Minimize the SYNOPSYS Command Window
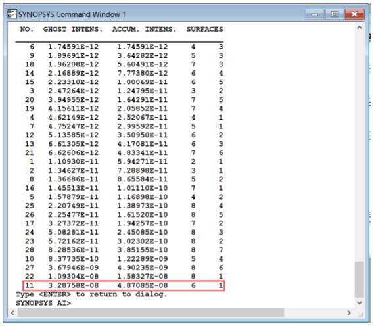 315,14
